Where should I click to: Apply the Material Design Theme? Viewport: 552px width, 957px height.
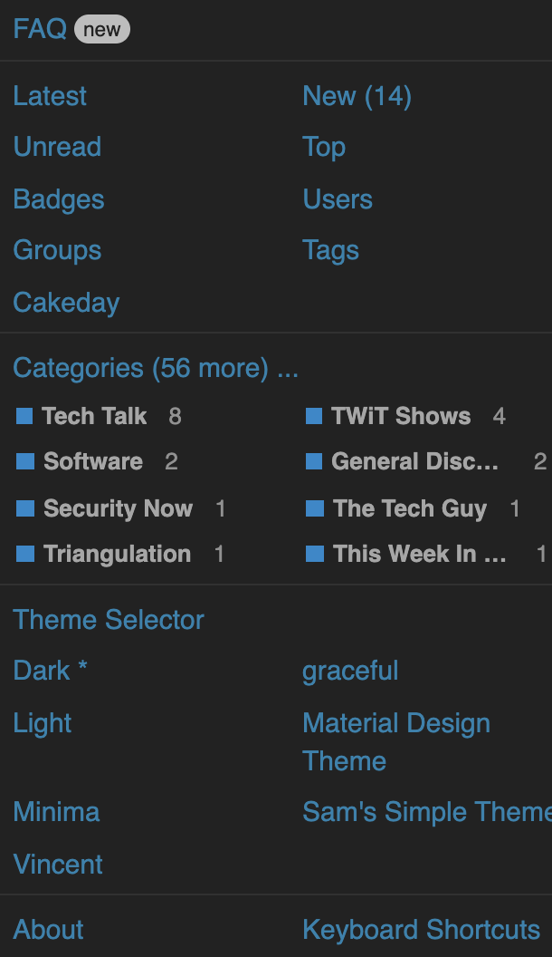(x=395, y=741)
